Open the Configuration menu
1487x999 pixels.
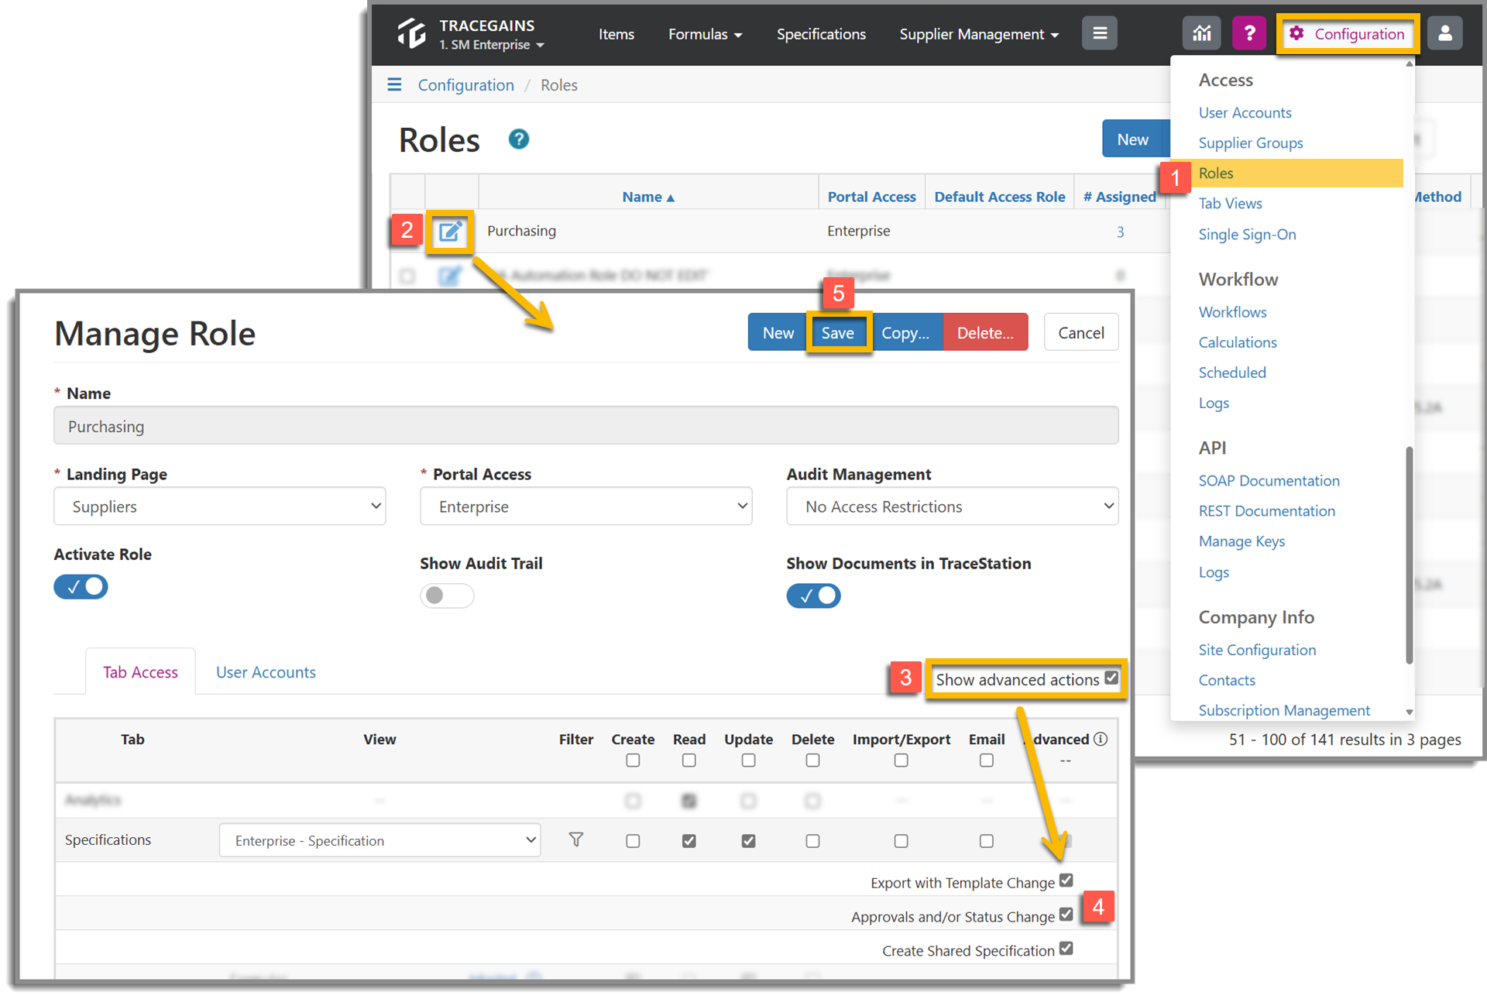(1348, 33)
